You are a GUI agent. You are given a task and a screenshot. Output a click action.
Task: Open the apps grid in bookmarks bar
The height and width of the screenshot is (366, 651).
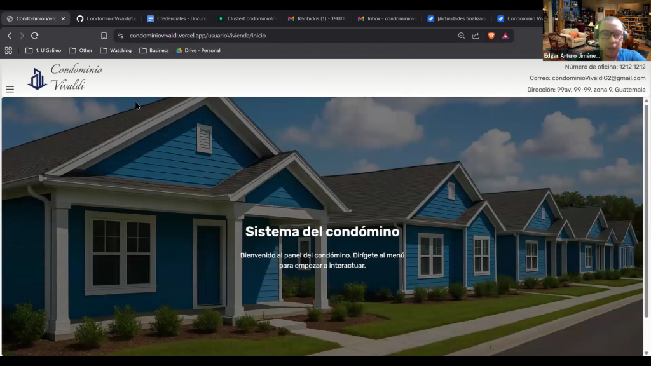pos(8,50)
